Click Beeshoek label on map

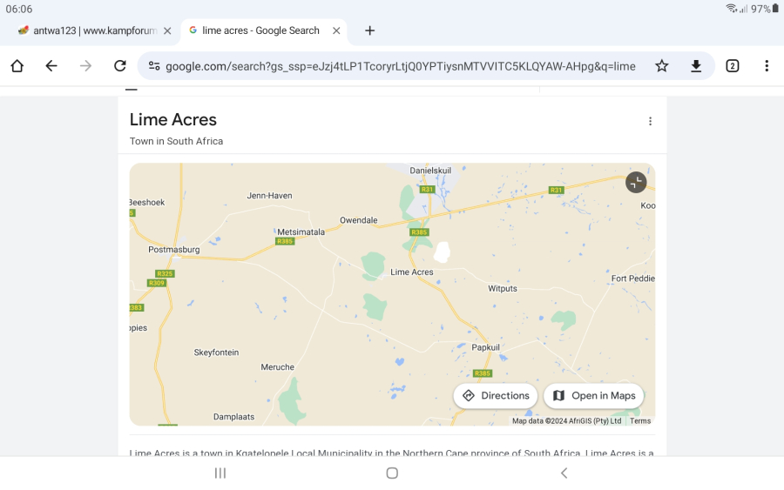point(147,202)
